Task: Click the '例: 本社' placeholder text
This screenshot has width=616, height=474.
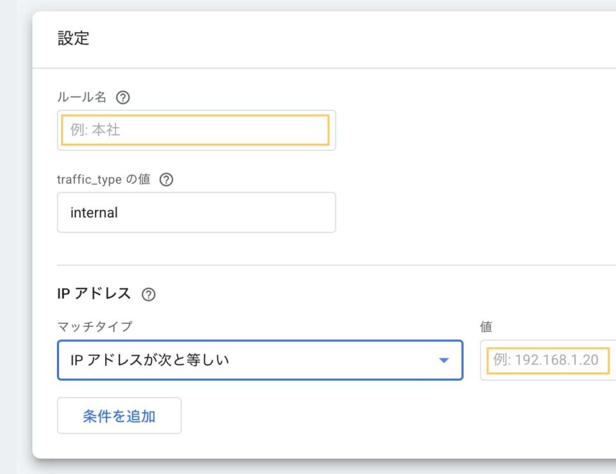Action: [x=95, y=130]
